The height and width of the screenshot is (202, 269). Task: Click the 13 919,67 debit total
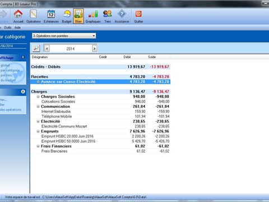coord(136,67)
